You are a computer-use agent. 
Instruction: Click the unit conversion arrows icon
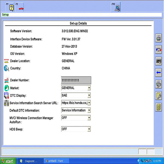click(x=159, y=50)
